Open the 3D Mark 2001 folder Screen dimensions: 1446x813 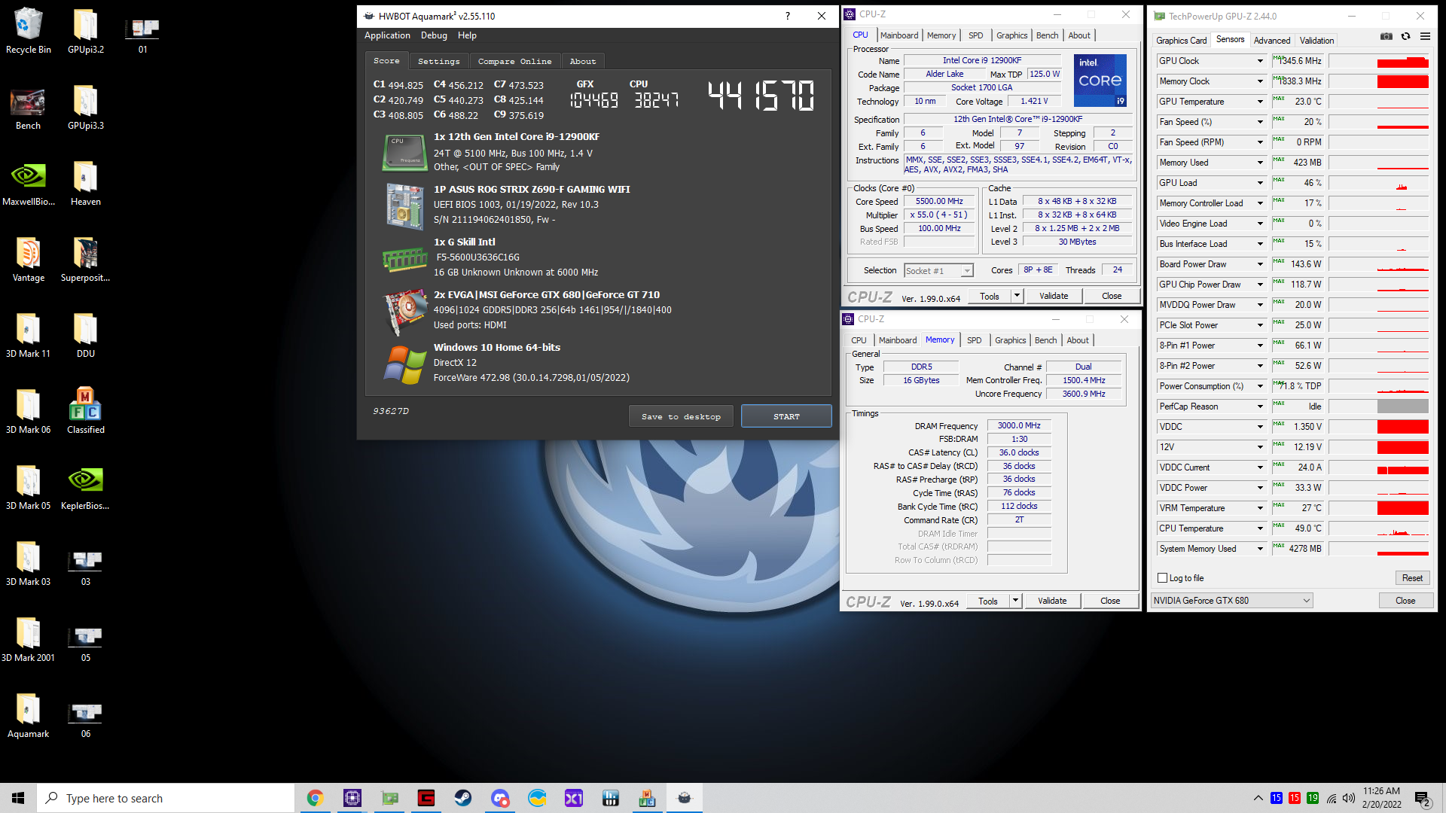(28, 639)
